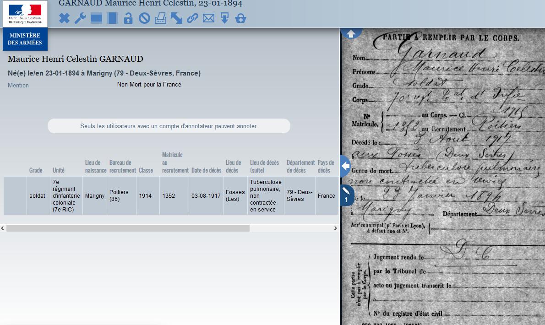
Task: Select the 'soldat' grade cell
Action: pyautogui.click(x=37, y=195)
